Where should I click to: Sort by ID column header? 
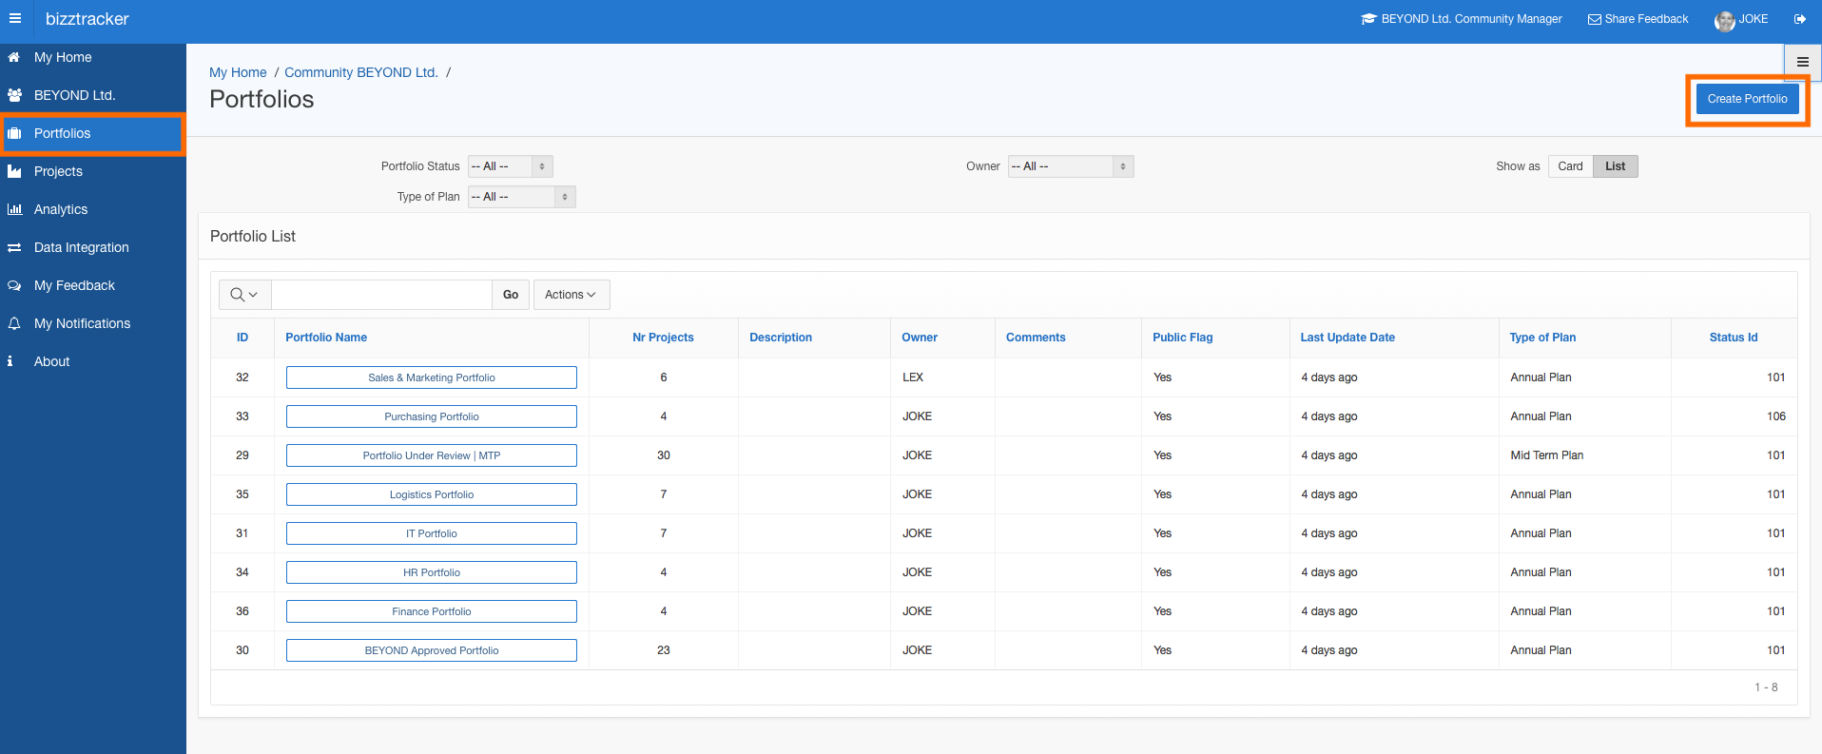point(242,338)
